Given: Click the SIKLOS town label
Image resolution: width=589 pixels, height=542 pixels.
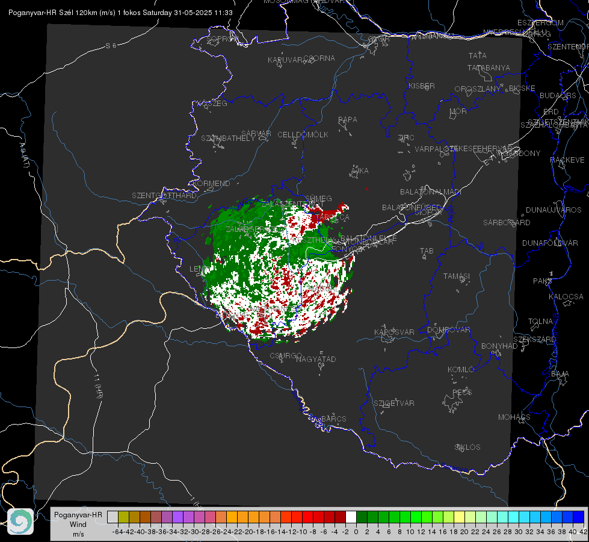Looking at the screenshot, I should coord(467,447).
